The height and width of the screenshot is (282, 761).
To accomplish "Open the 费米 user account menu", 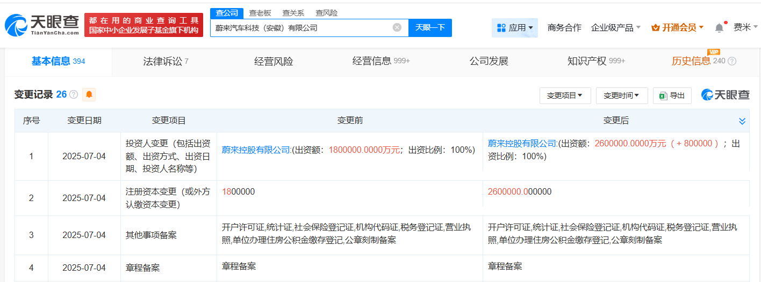I will click(745, 27).
